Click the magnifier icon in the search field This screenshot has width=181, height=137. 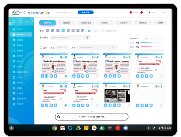coord(113,47)
